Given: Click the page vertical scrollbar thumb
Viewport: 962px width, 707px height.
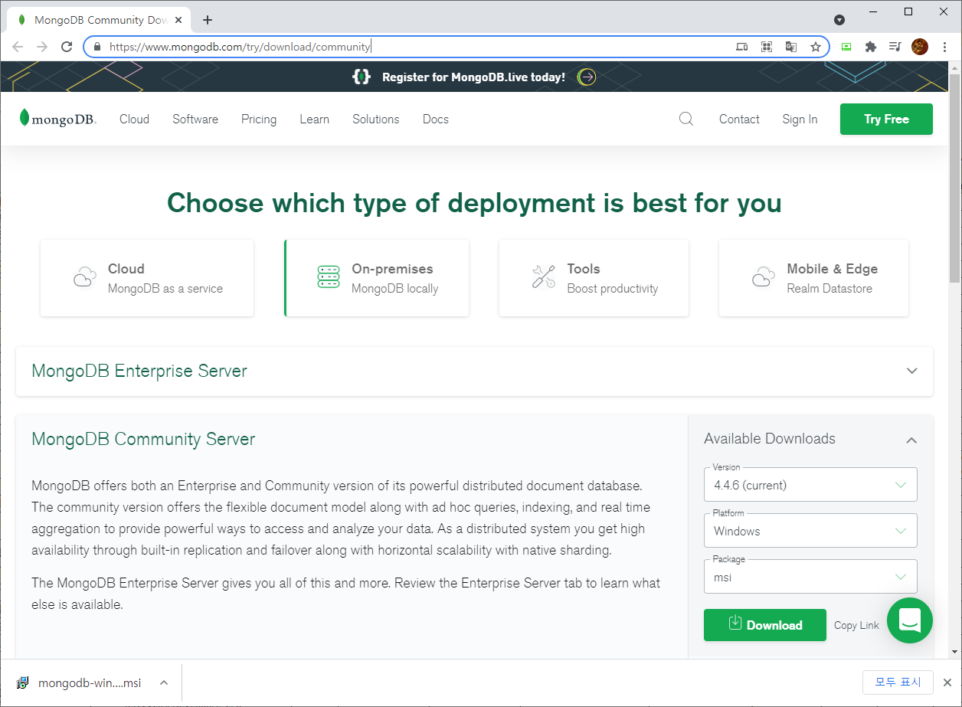Looking at the screenshot, I should tap(954, 178).
